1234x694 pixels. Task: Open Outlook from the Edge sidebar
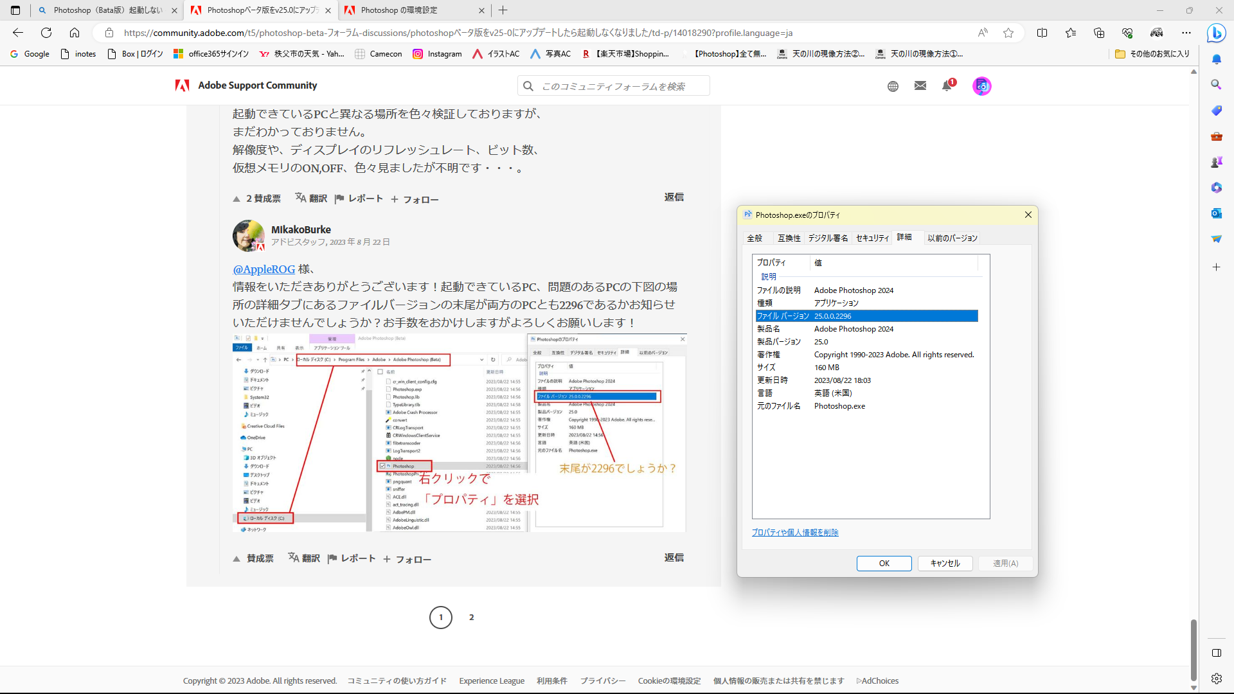click(1216, 213)
